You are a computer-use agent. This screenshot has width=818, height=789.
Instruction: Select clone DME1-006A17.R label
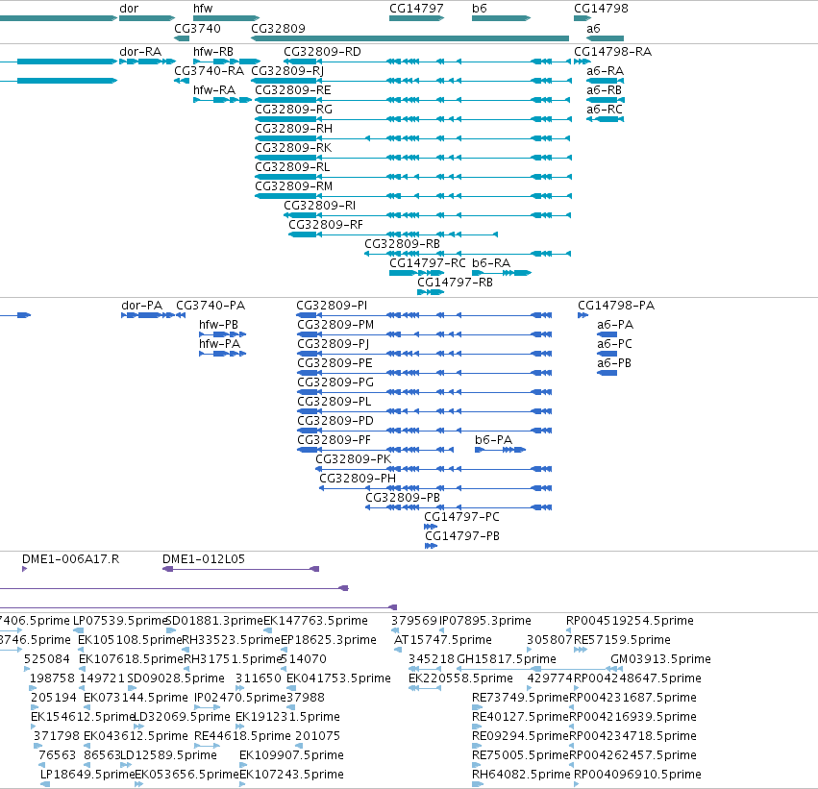70,559
